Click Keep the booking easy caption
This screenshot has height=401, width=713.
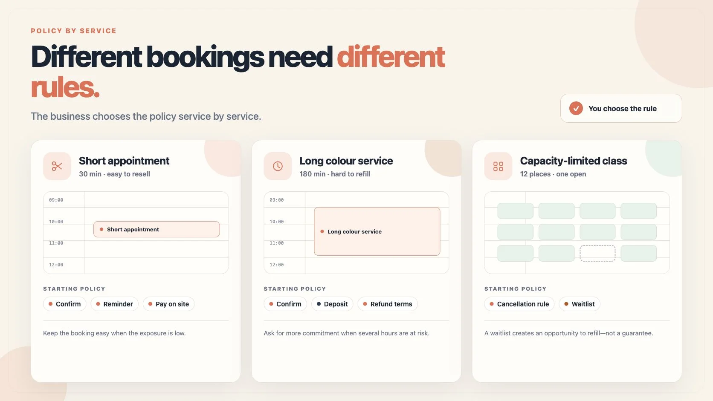point(114,333)
